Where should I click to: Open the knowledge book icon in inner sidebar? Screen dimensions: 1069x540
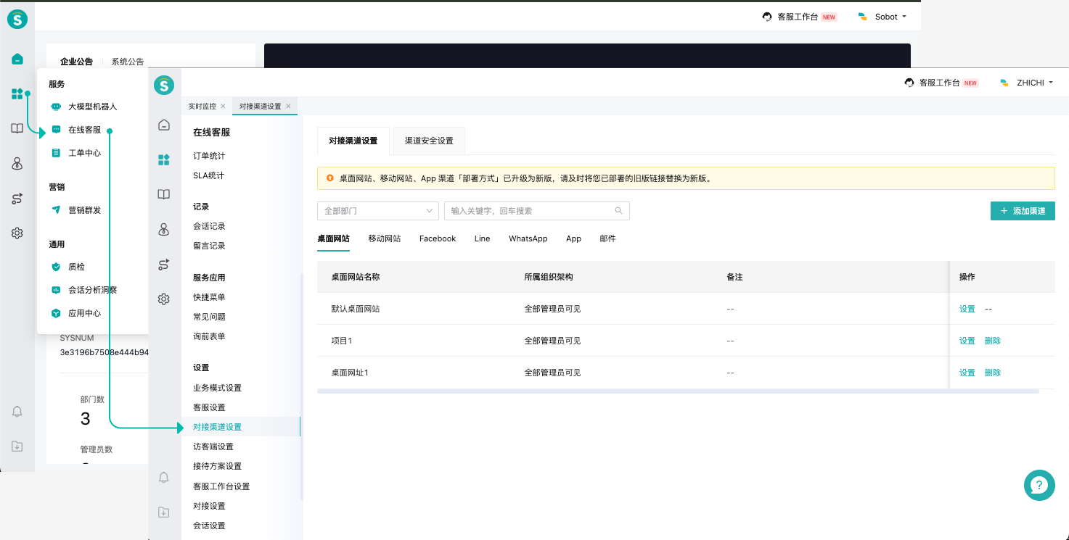pyautogui.click(x=164, y=194)
